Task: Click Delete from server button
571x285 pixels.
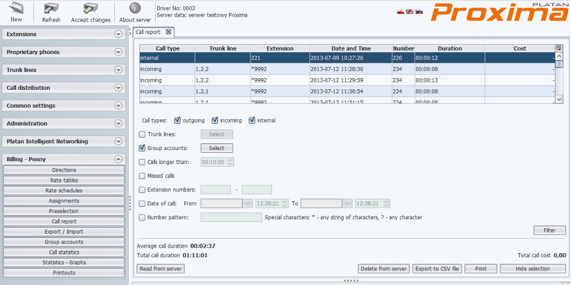Action: point(384,269)
